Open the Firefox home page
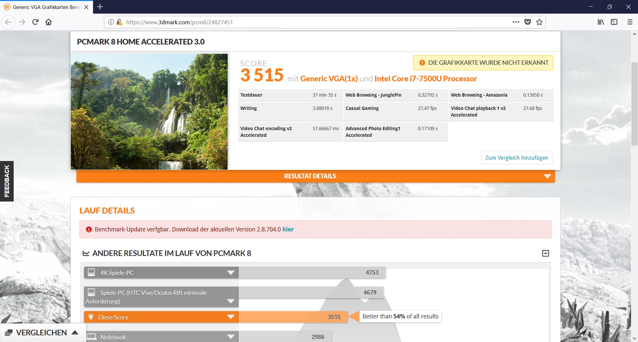This screenshot has height=342, width=638. tap(49, 22)
